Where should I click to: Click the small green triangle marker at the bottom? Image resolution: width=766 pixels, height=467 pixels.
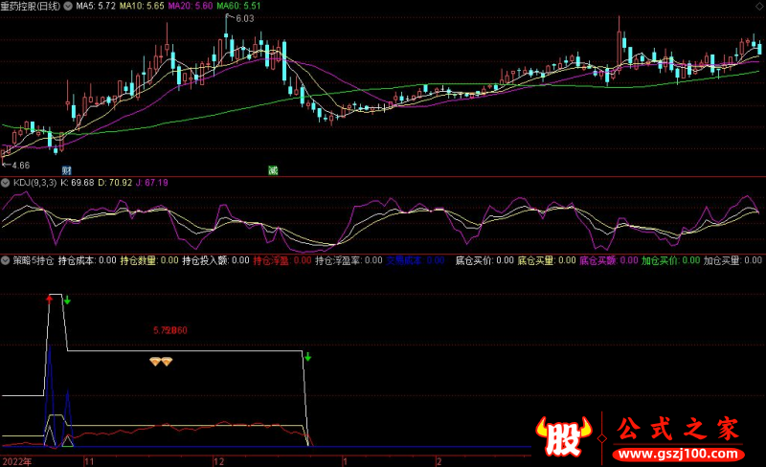67,440
